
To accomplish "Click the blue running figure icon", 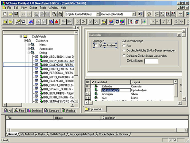I will click(31, 22).
